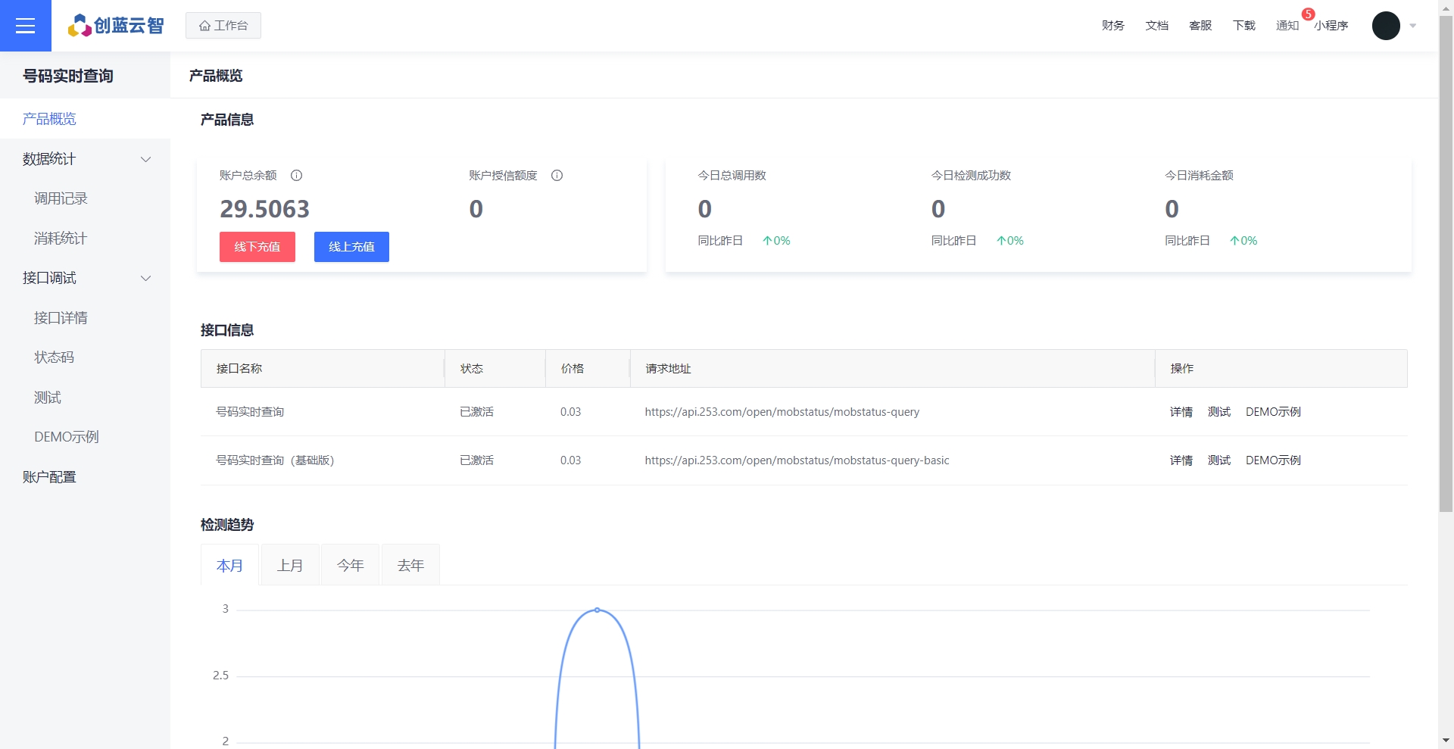Open the account dropdown arrow beside avatar
This screenshot has width=1454, height=749.
click(1413, 26)
